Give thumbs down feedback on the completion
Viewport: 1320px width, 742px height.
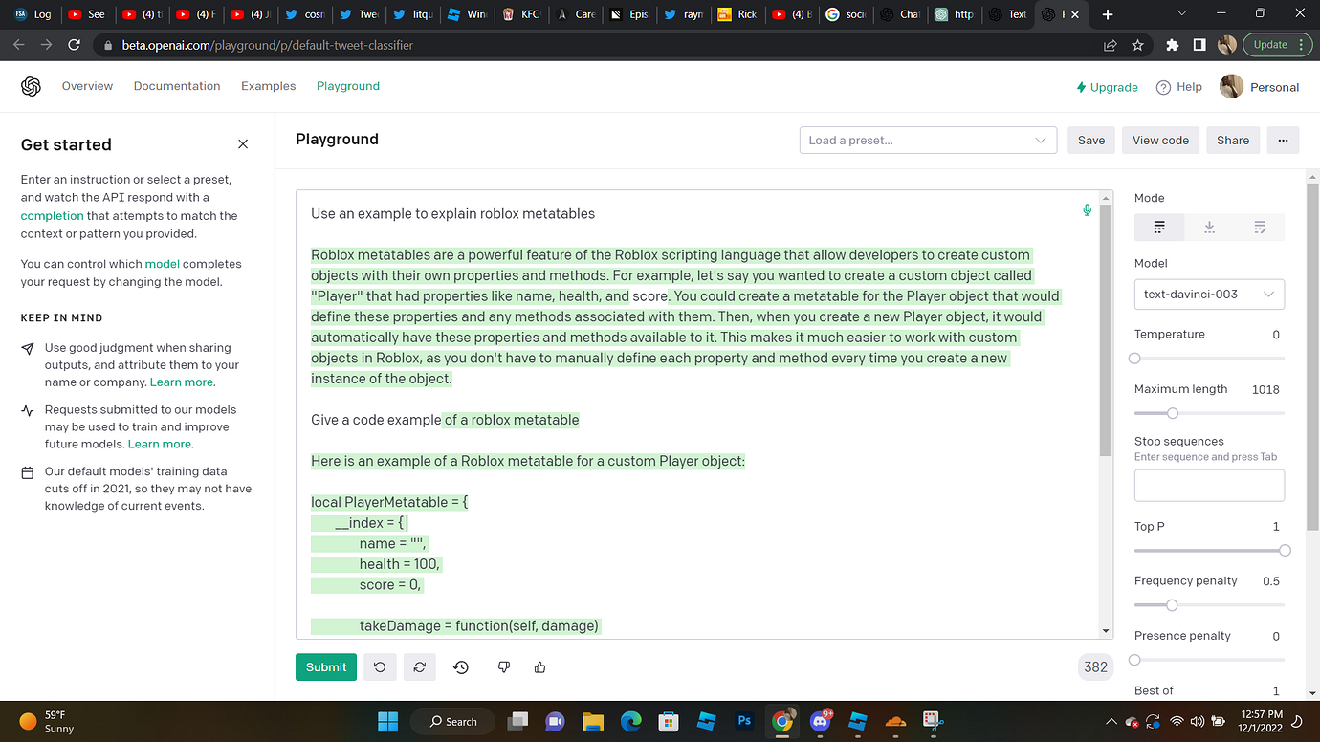[x=503, y=666]
